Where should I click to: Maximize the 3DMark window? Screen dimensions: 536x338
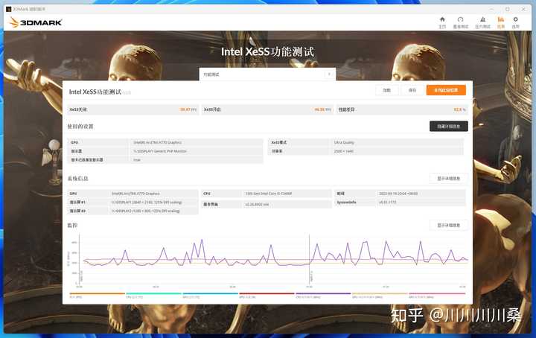[508, 9]
